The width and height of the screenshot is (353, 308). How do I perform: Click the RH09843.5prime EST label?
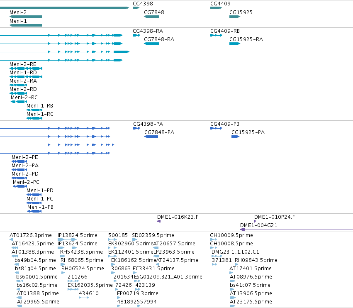(256, 260)
